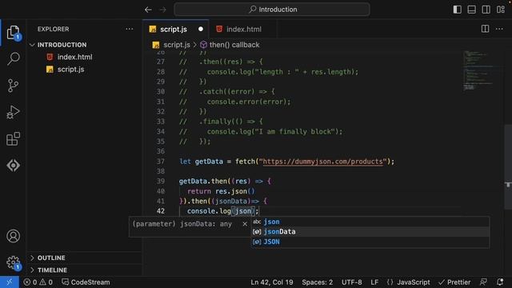
Task: Open the Manage settings gear
Action: click(x=13, y=262)
